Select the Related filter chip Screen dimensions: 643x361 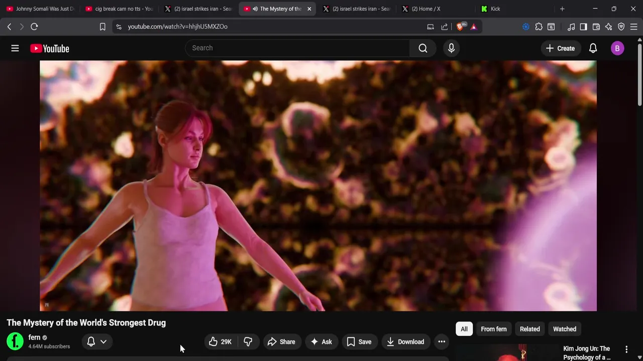tap(530, 329)
